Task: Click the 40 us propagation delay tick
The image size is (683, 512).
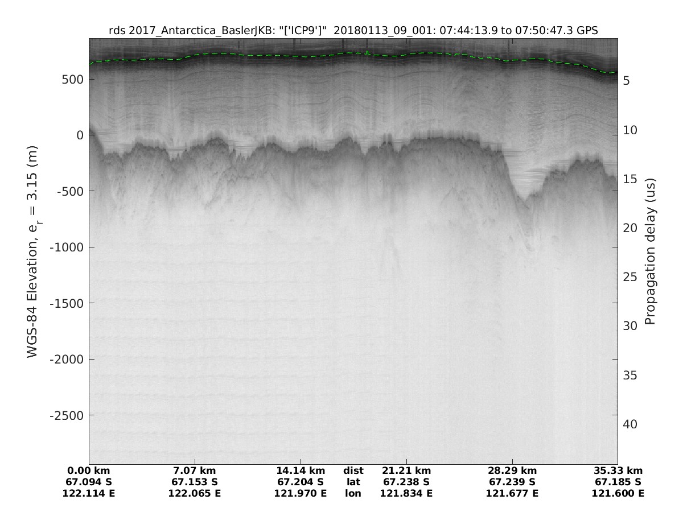Action: [x=629, y=424]
